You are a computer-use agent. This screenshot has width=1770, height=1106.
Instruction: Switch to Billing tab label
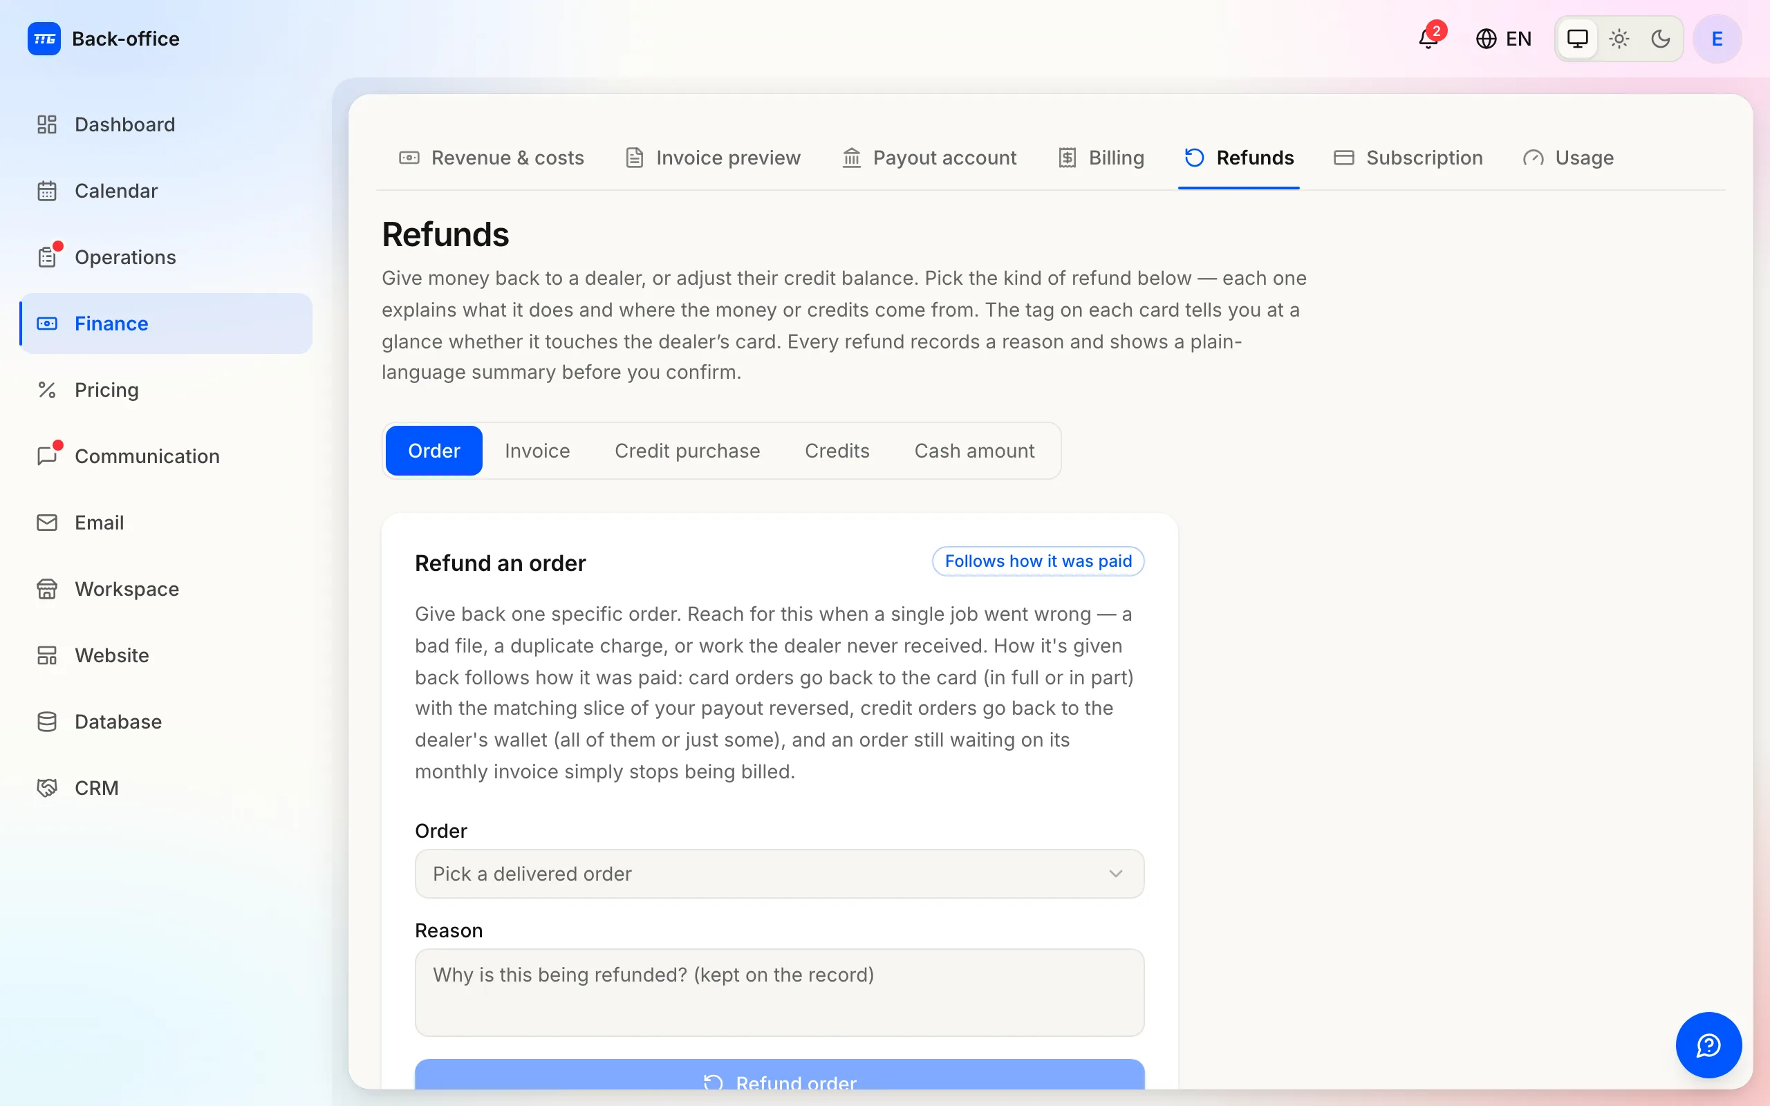click(x=1116, y=158)
